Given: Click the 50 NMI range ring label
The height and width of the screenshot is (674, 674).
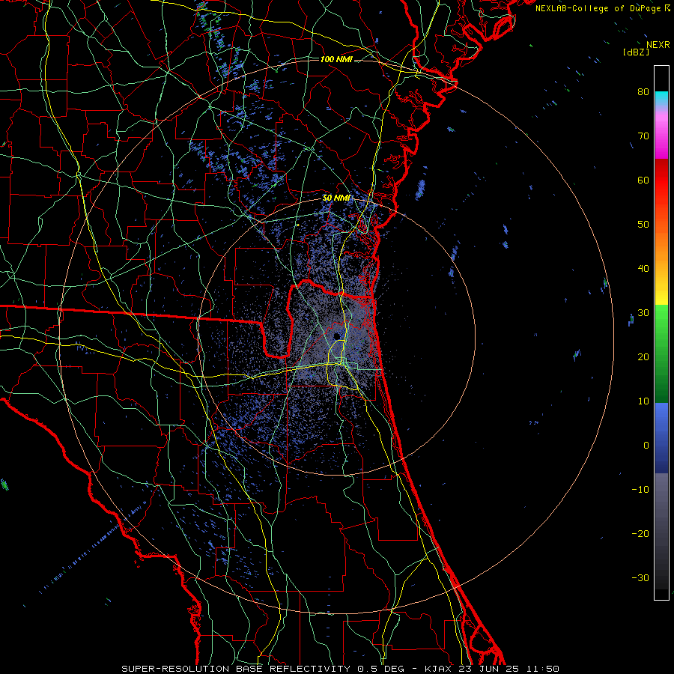Looking at the screenshot, I should coord(336,198).
